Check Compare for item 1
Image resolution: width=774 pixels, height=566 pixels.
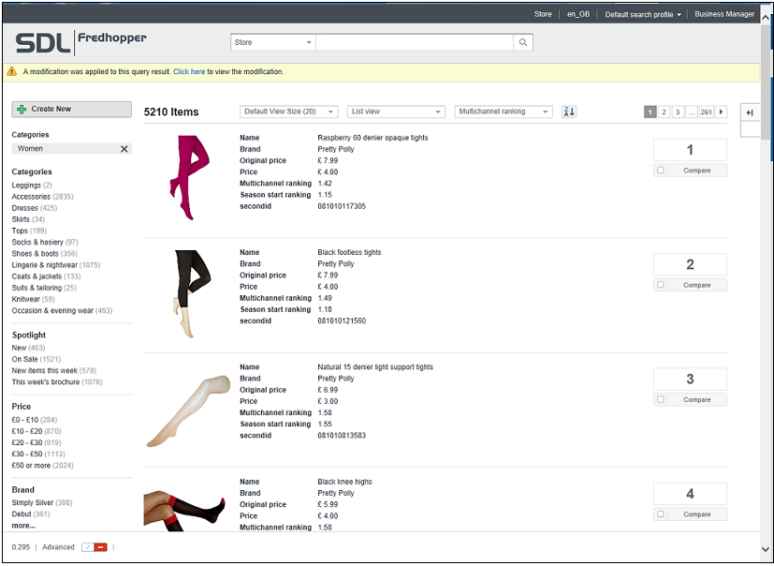coord(661,171)
